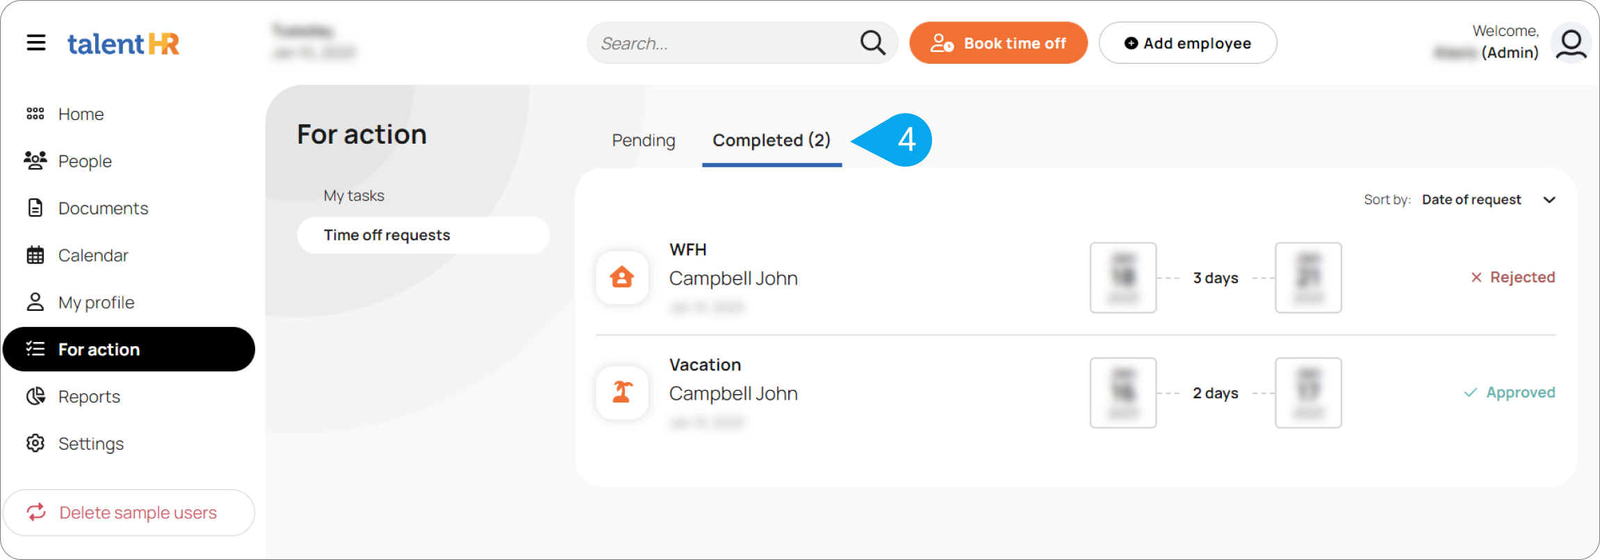Open Calendar from the sidebar
This screenshot has height=560, width=1600.
[x=93, y=255]
